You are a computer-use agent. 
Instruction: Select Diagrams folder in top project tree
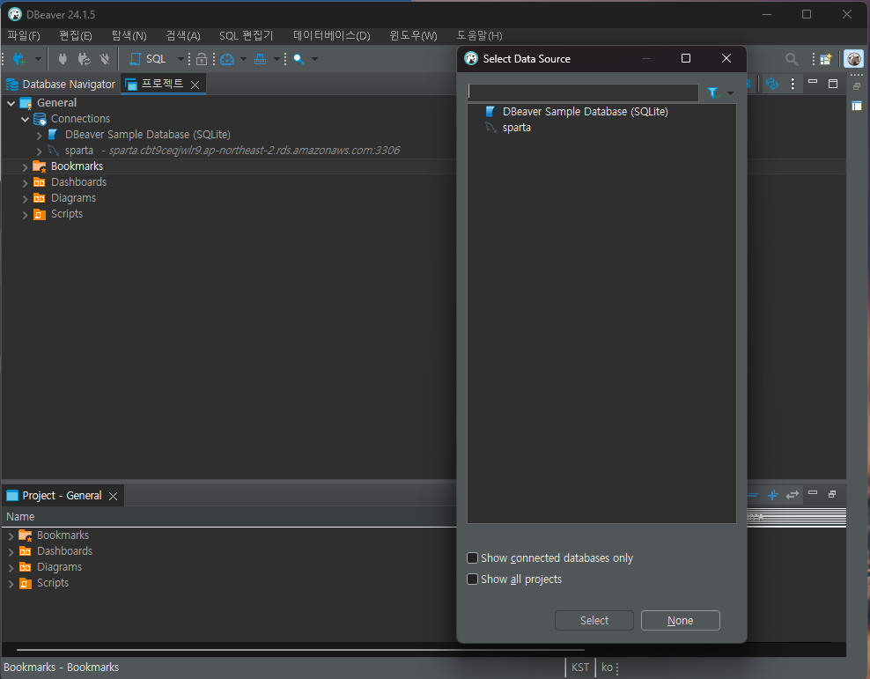point(73,198)
